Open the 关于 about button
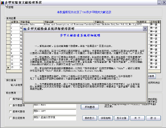166x128 pixels. tap(138, 118)
